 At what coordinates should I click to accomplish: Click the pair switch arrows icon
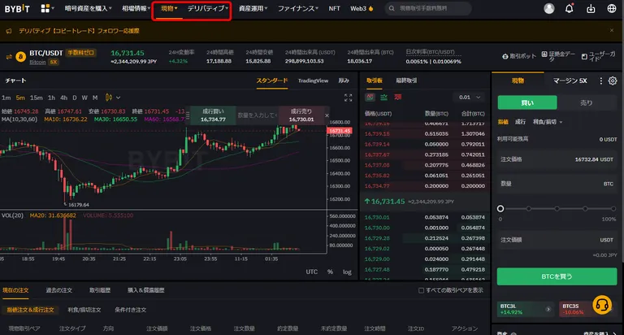coord(9,57)
